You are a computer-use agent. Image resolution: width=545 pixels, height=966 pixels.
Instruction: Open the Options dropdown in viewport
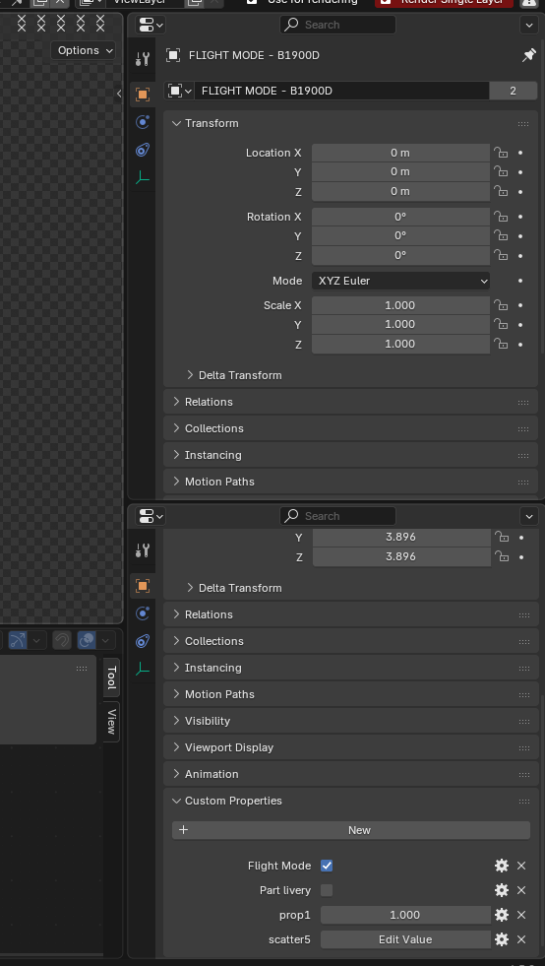(84, 50)
